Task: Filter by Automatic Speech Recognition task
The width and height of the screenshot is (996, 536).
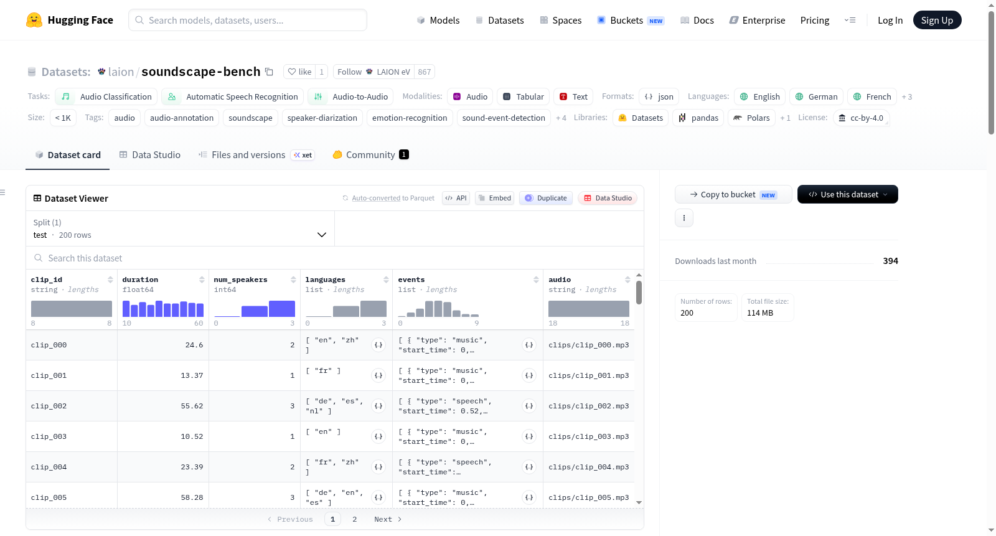Action: click(232, 96)
